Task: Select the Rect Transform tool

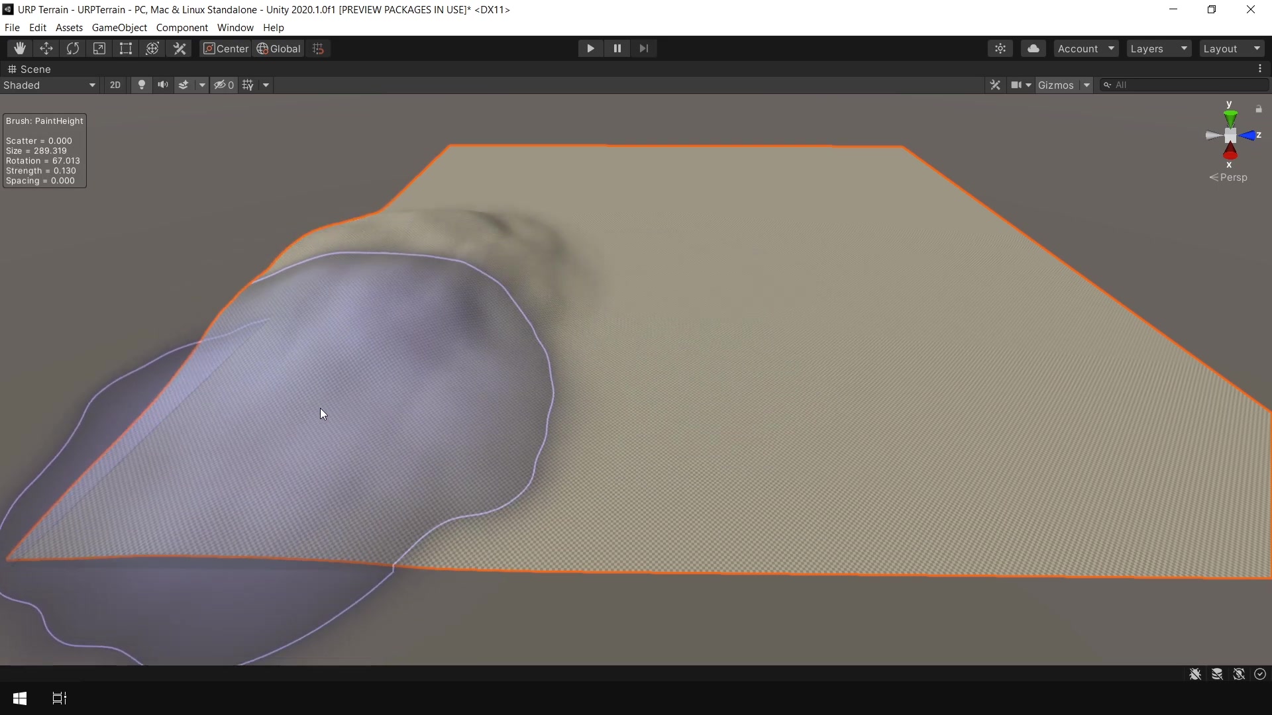Action: tap(126, 48)
